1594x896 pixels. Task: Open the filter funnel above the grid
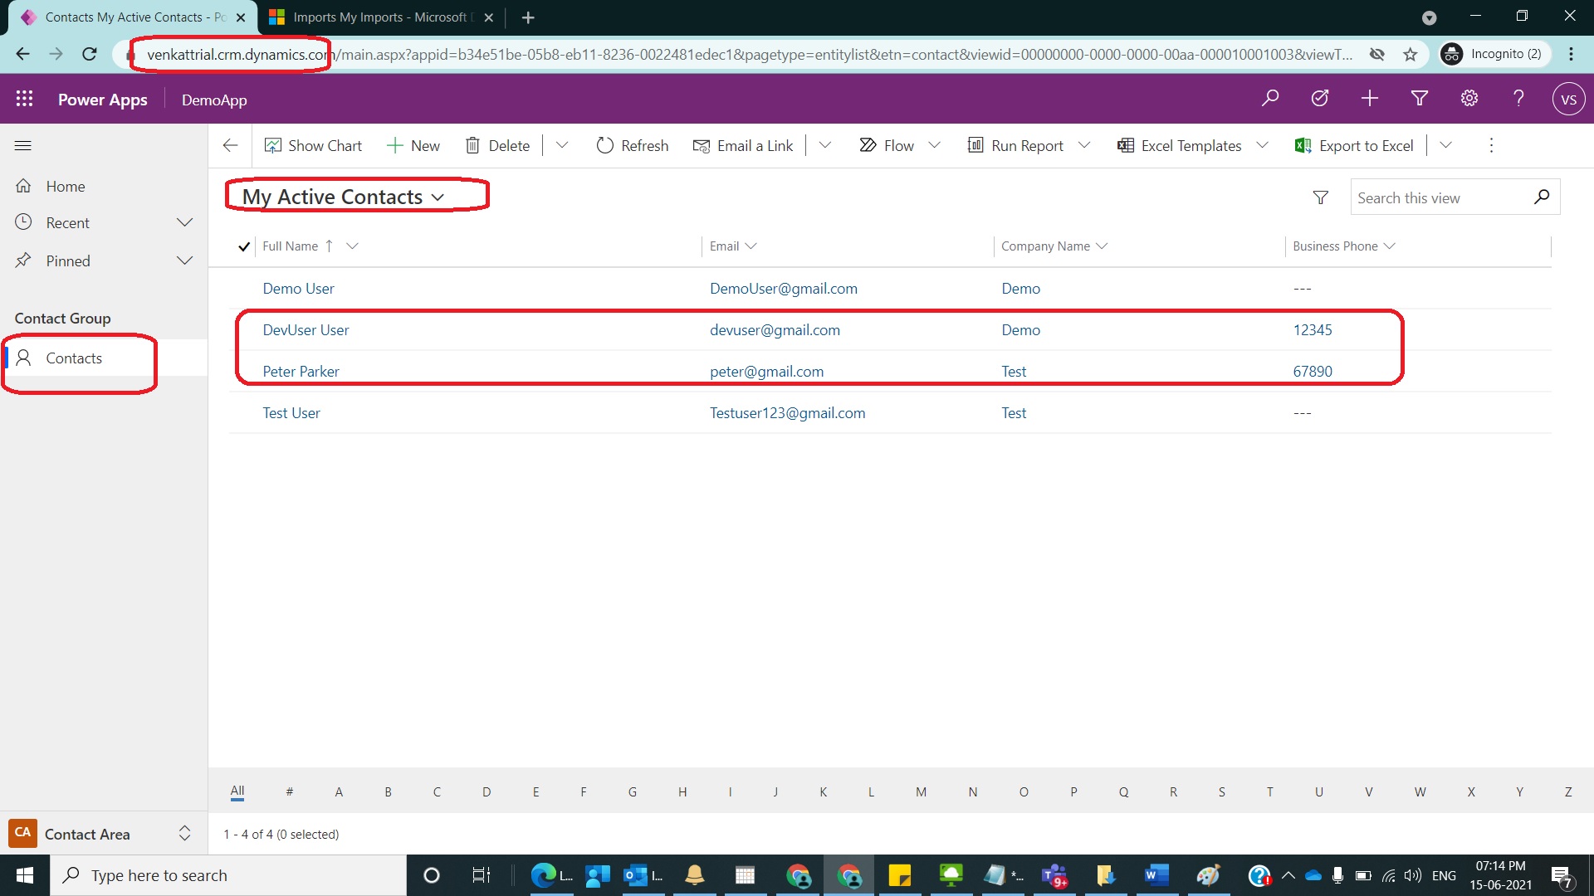pos(1320,197)
